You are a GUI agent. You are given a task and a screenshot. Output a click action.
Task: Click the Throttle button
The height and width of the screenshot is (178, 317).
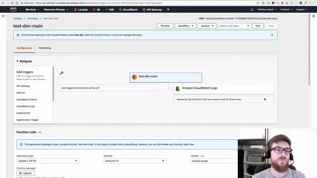coord(165,26)
